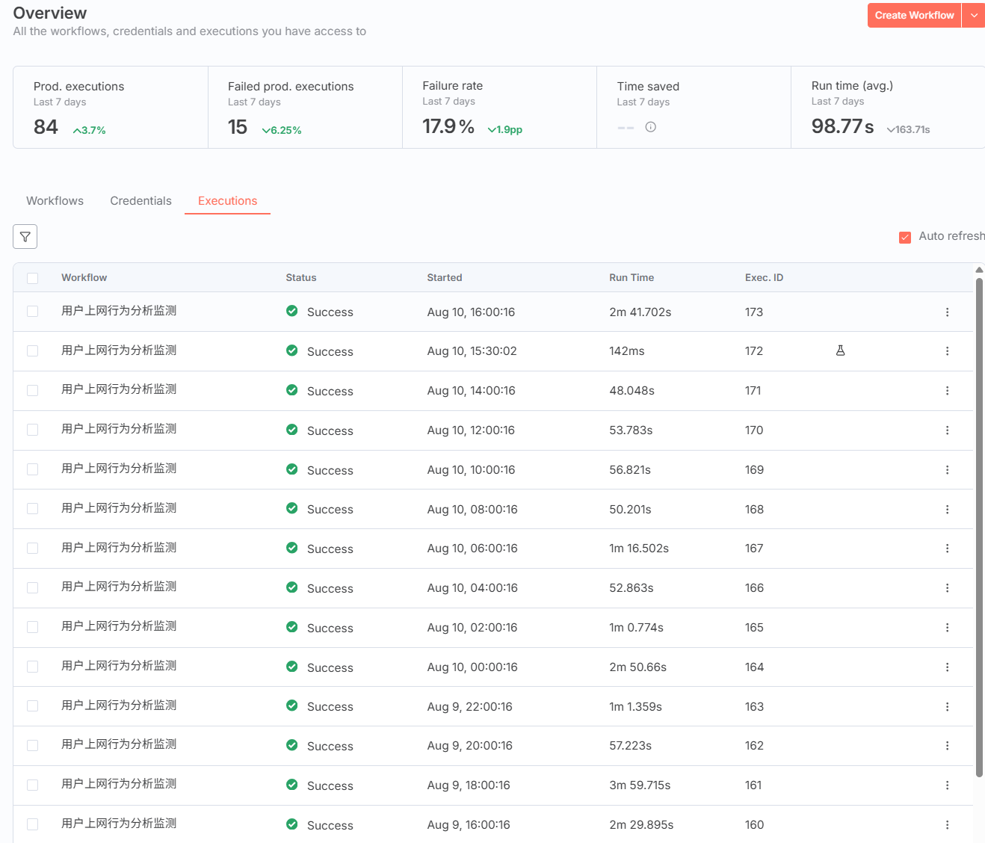This screenshot has height=843, width=985.
Task: Select the checkbox for execution 169
Action: point(32,469)
